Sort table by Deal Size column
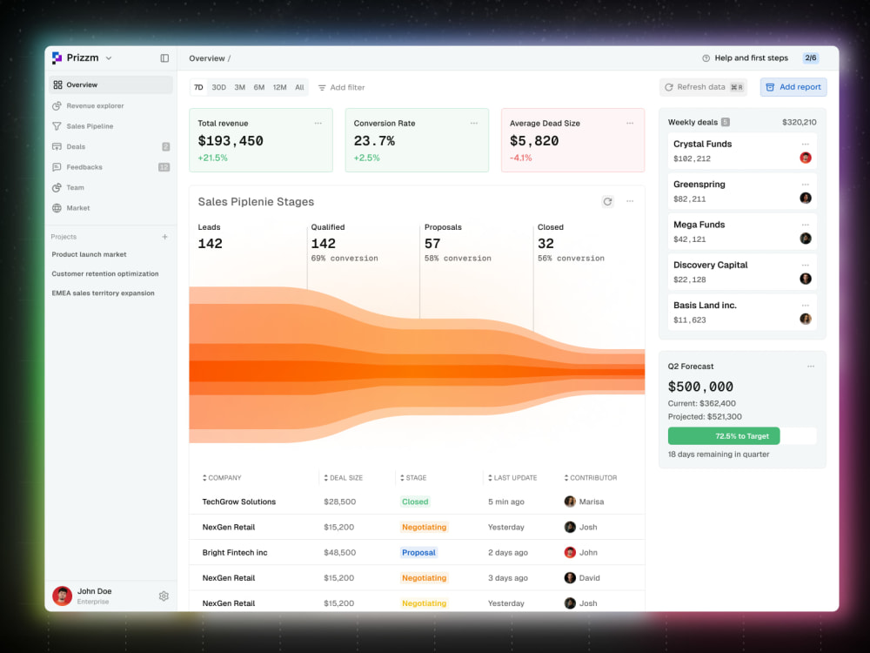This screenshot has width=870, height=653. point(344,477)
